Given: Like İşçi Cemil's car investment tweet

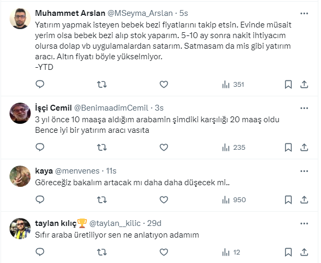Looking at the screenshot, I should tap(164, 148).
